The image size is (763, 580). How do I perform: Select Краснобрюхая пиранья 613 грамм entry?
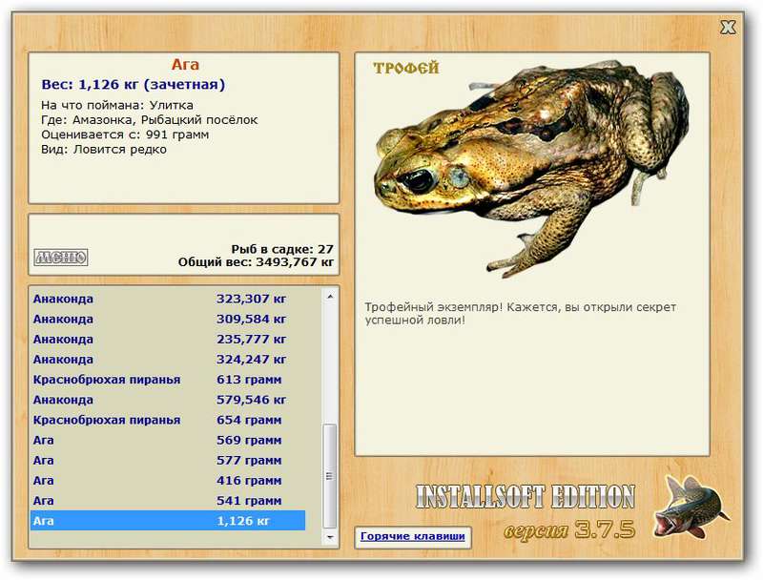coord(168,380)
